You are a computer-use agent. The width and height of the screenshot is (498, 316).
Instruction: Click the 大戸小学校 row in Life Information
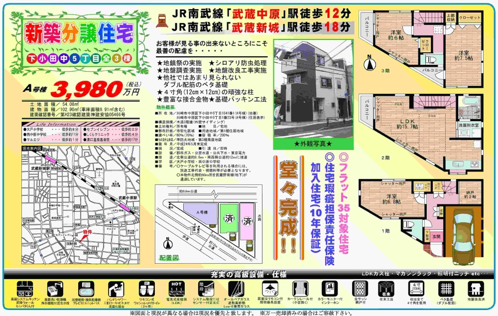[51, 130]
